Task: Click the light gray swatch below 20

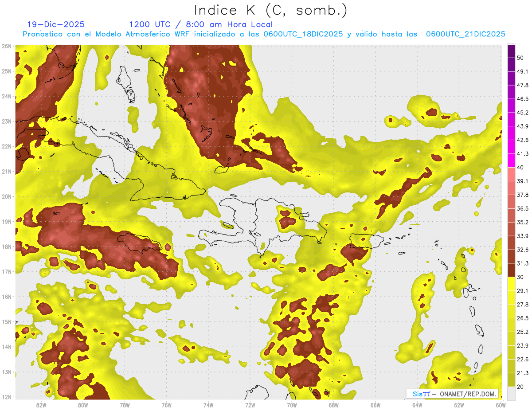Action: click(511, 393)
